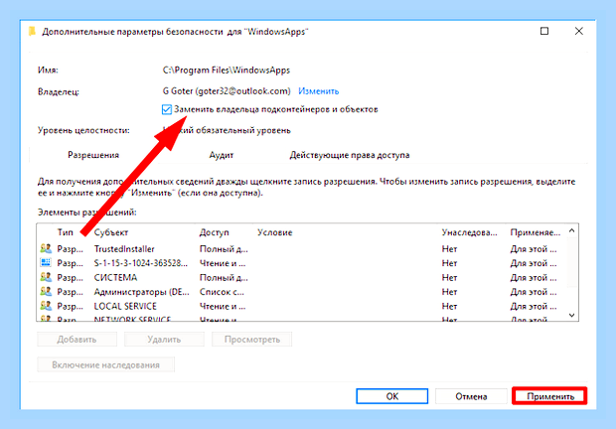The image size is (616, 429).
Task: Click 'Список с...' access cell
Action: click(222, 292)
